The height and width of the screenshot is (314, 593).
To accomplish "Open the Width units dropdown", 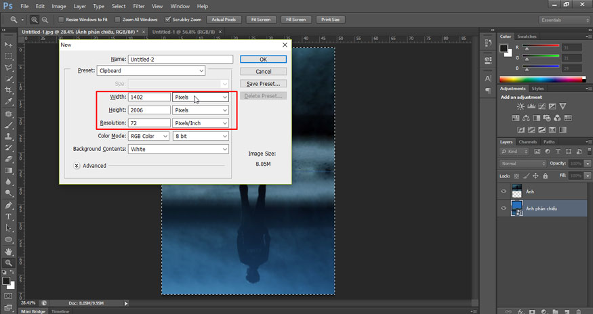I will [x=201, y=97].
